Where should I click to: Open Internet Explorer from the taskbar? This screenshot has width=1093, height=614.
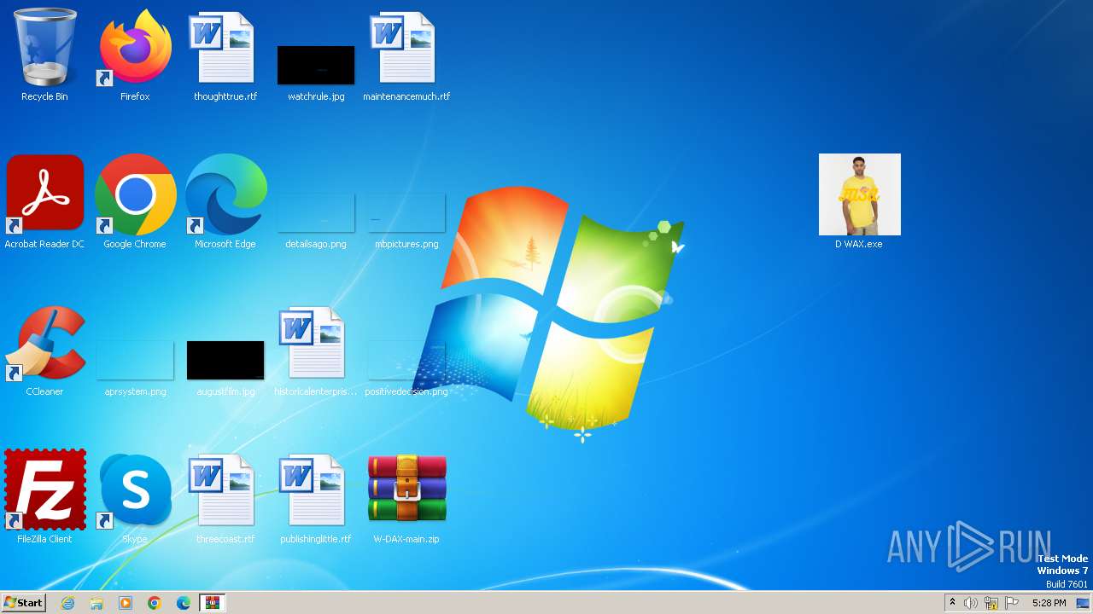point(67,603)
